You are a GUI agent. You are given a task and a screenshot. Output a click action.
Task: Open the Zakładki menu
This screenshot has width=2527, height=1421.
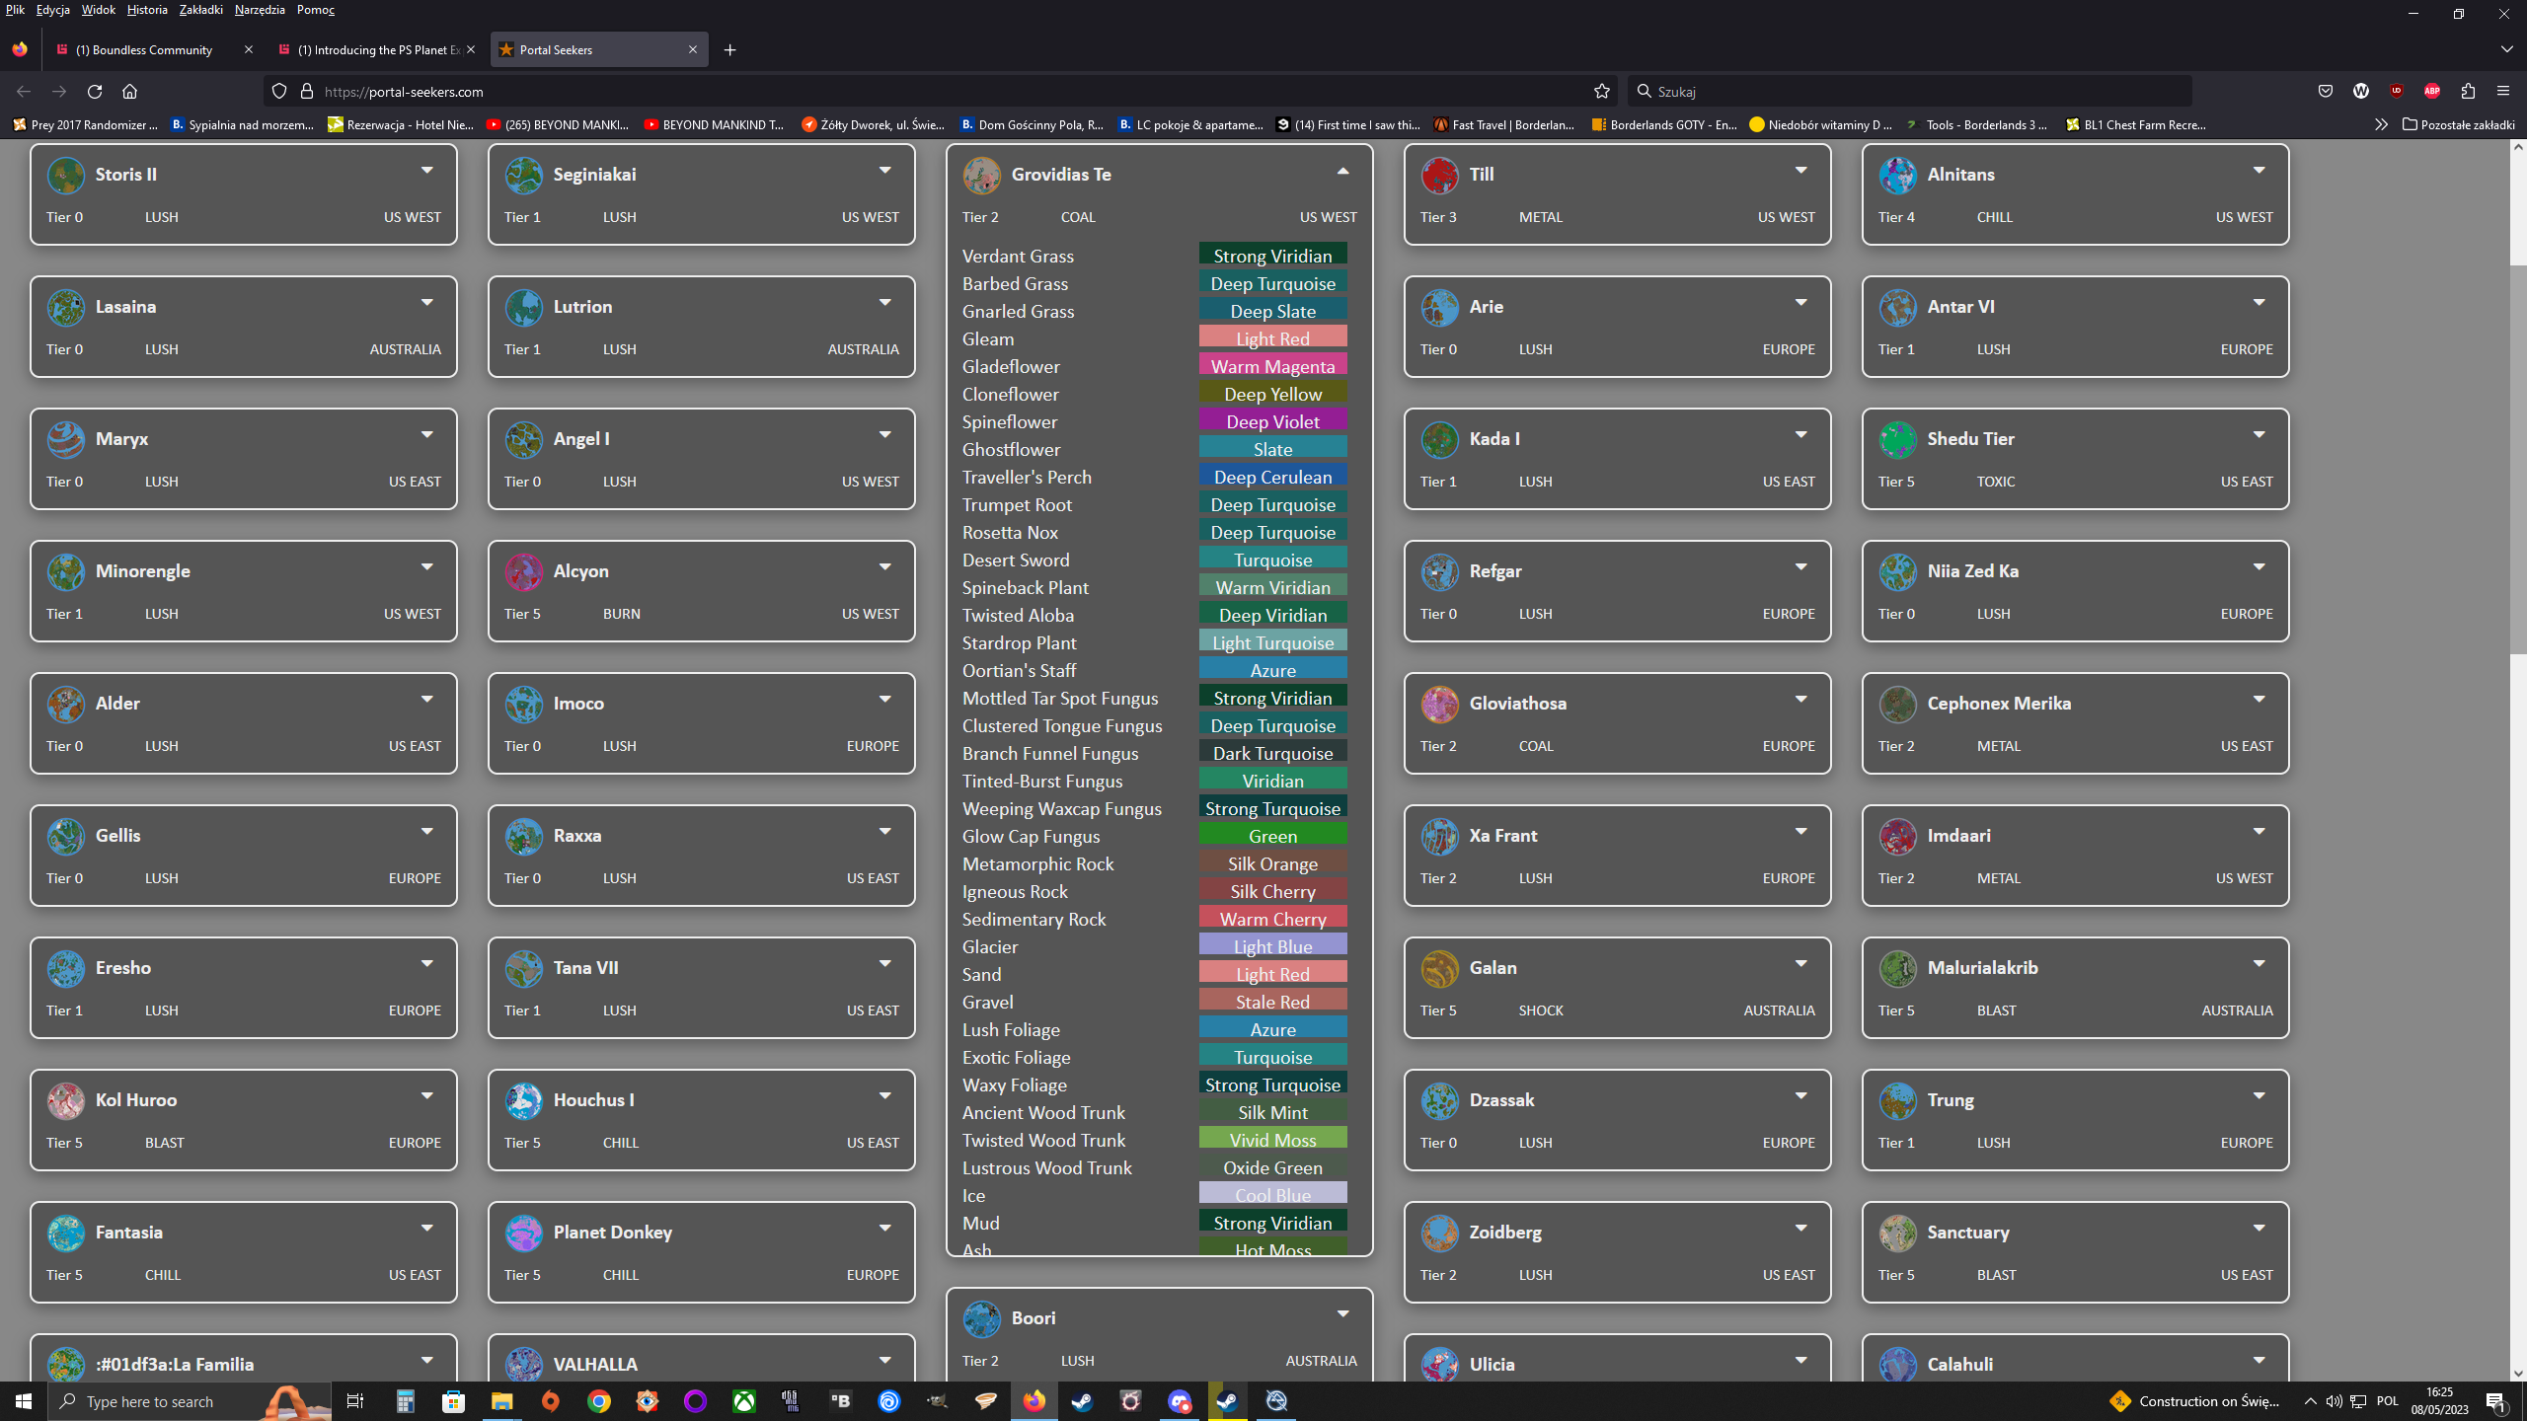click(x=201, y=10)
